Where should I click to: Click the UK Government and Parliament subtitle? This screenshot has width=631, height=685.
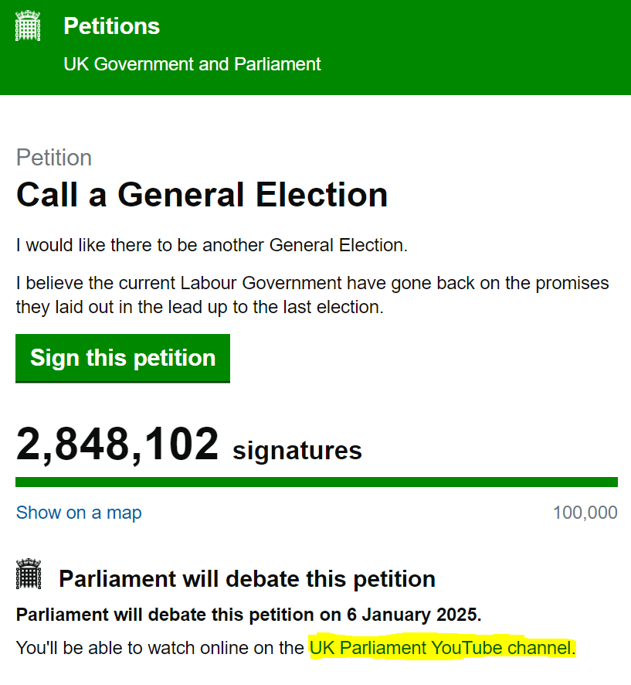192,64
